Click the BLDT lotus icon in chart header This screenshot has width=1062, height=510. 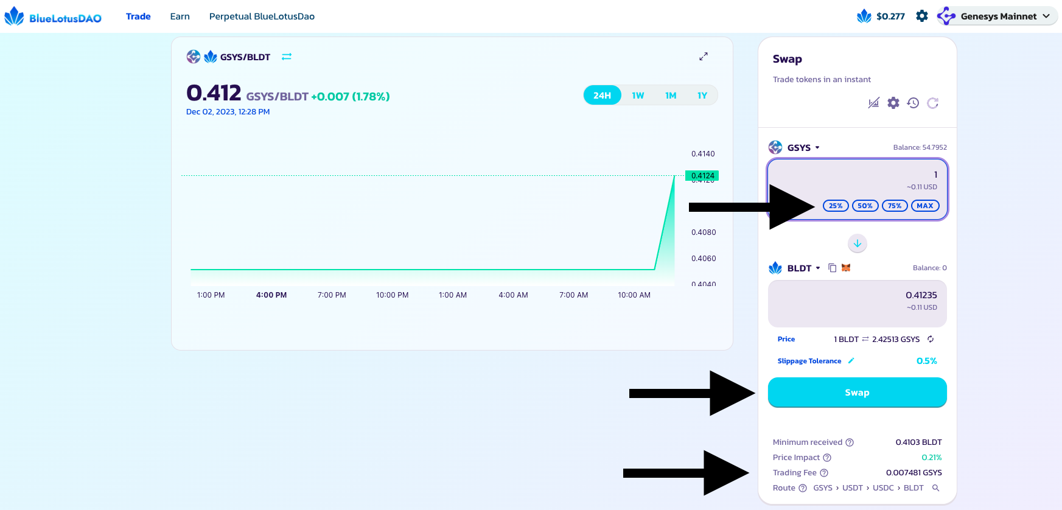211,57
